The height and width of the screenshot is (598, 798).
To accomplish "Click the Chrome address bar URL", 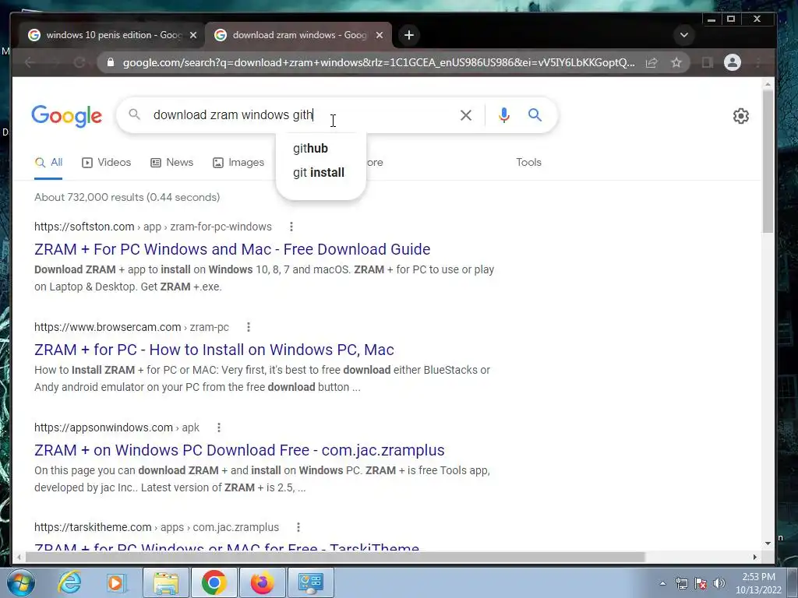I will pos(379,62).
